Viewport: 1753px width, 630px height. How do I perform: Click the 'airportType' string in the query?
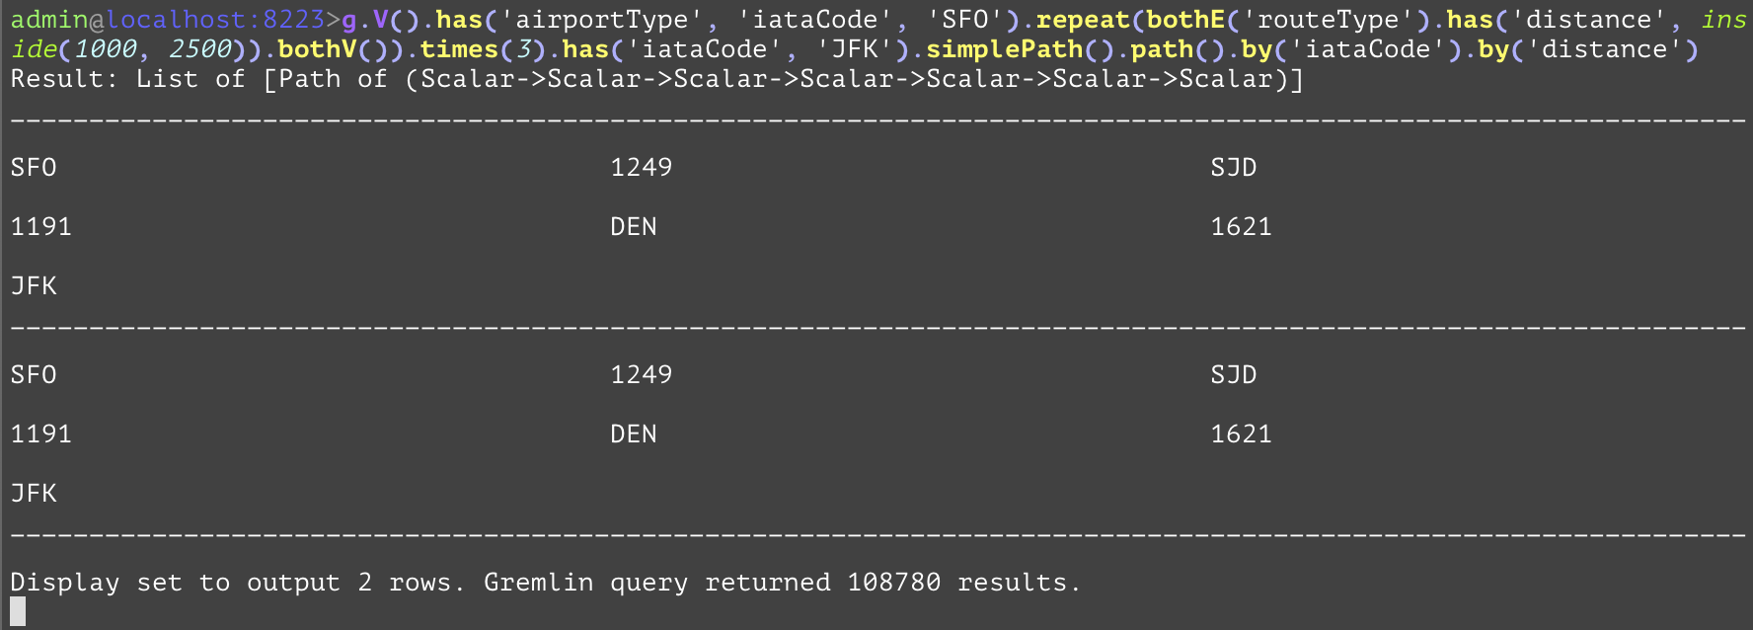[601, 20]
